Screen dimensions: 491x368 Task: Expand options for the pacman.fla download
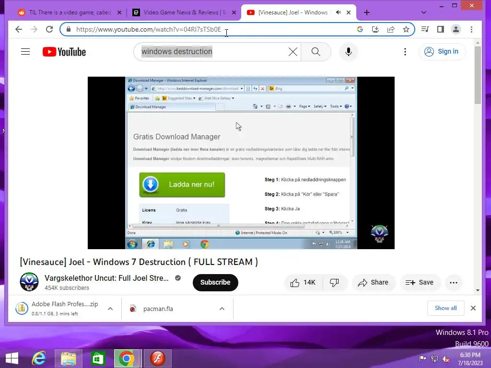(x=222, y=309)
